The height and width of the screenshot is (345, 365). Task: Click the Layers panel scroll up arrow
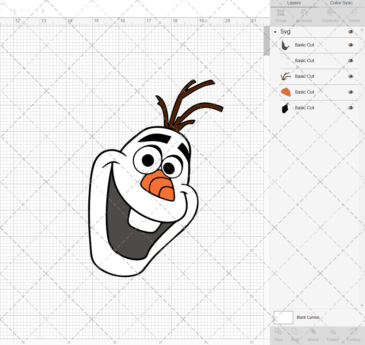click(x=361, y=30)
